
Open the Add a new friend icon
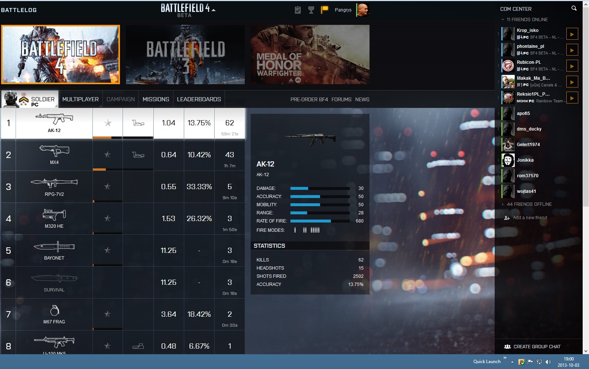click(x=507, y=218)
